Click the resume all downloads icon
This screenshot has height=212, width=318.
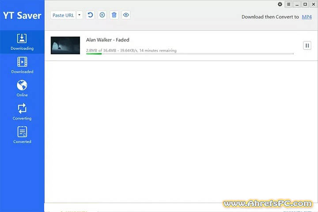[x=90, y=15]
